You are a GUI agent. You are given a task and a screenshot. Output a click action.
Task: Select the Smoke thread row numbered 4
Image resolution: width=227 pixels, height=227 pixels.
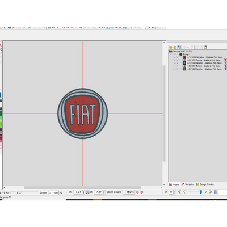point(203,66)
